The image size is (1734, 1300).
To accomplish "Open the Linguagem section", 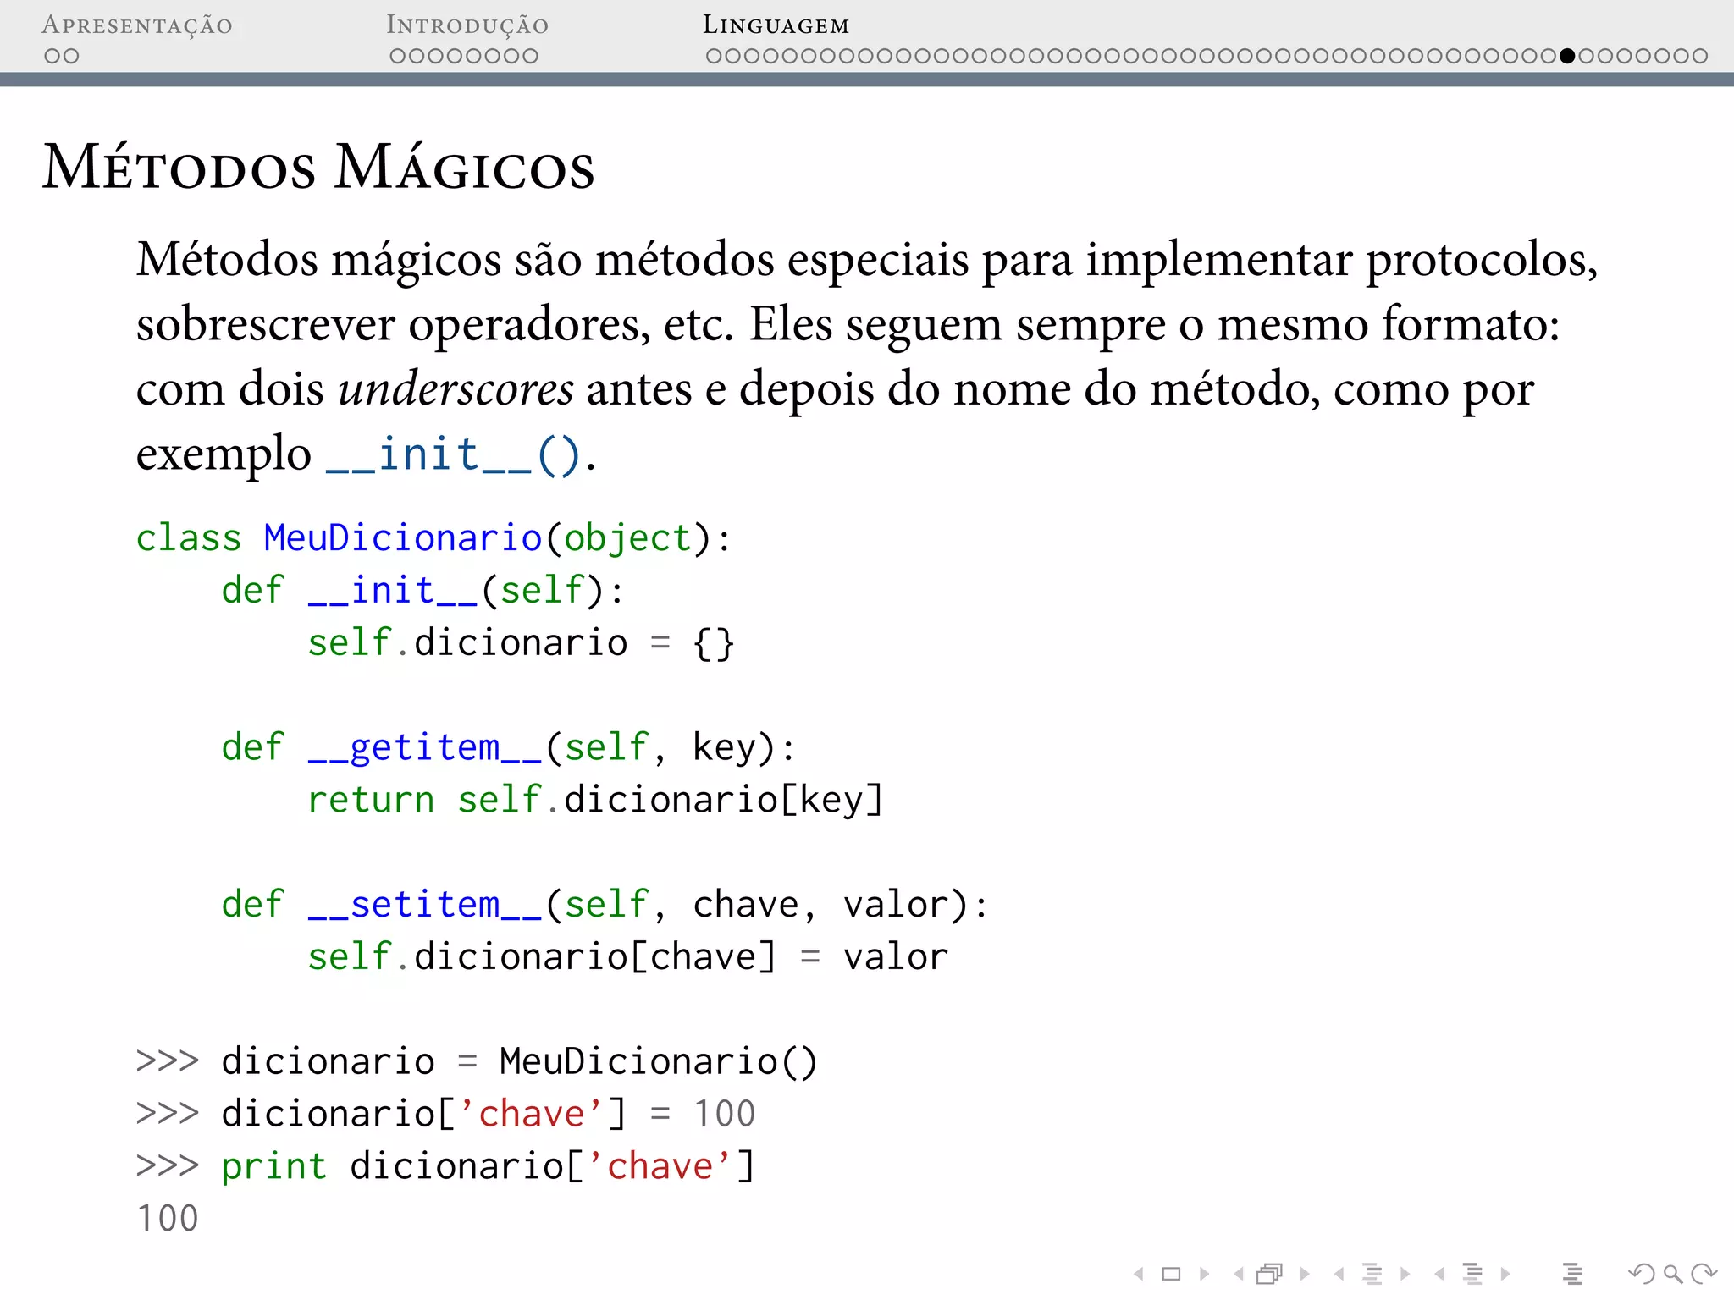I will click(776, 25).
